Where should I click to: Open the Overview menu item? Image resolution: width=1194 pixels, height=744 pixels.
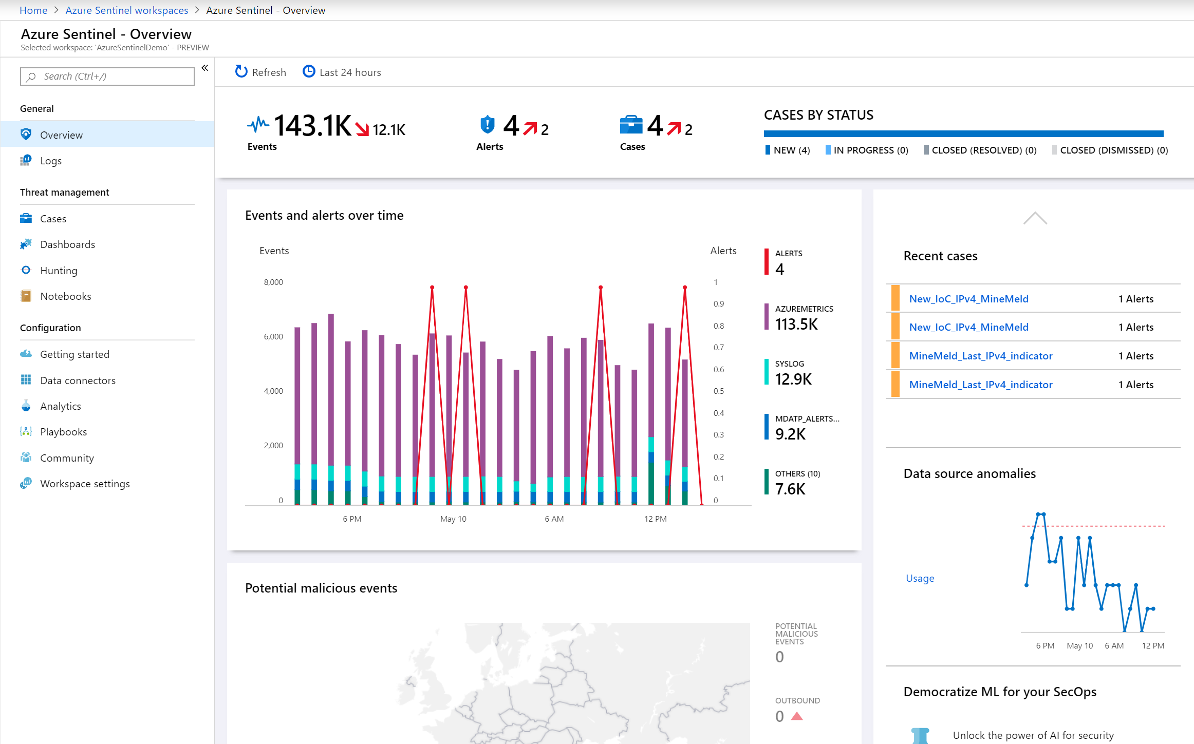(107, 135)
